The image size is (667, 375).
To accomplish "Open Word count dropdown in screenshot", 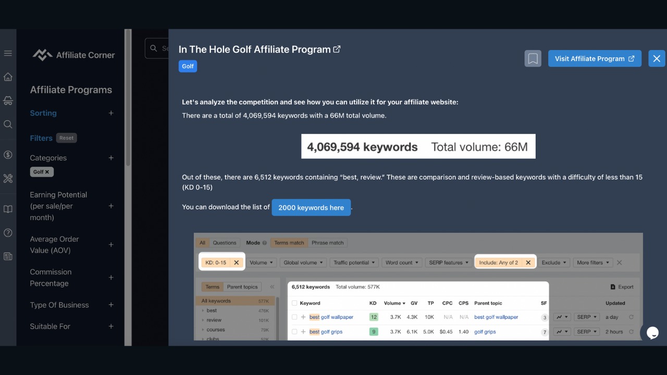I will 402,262.
